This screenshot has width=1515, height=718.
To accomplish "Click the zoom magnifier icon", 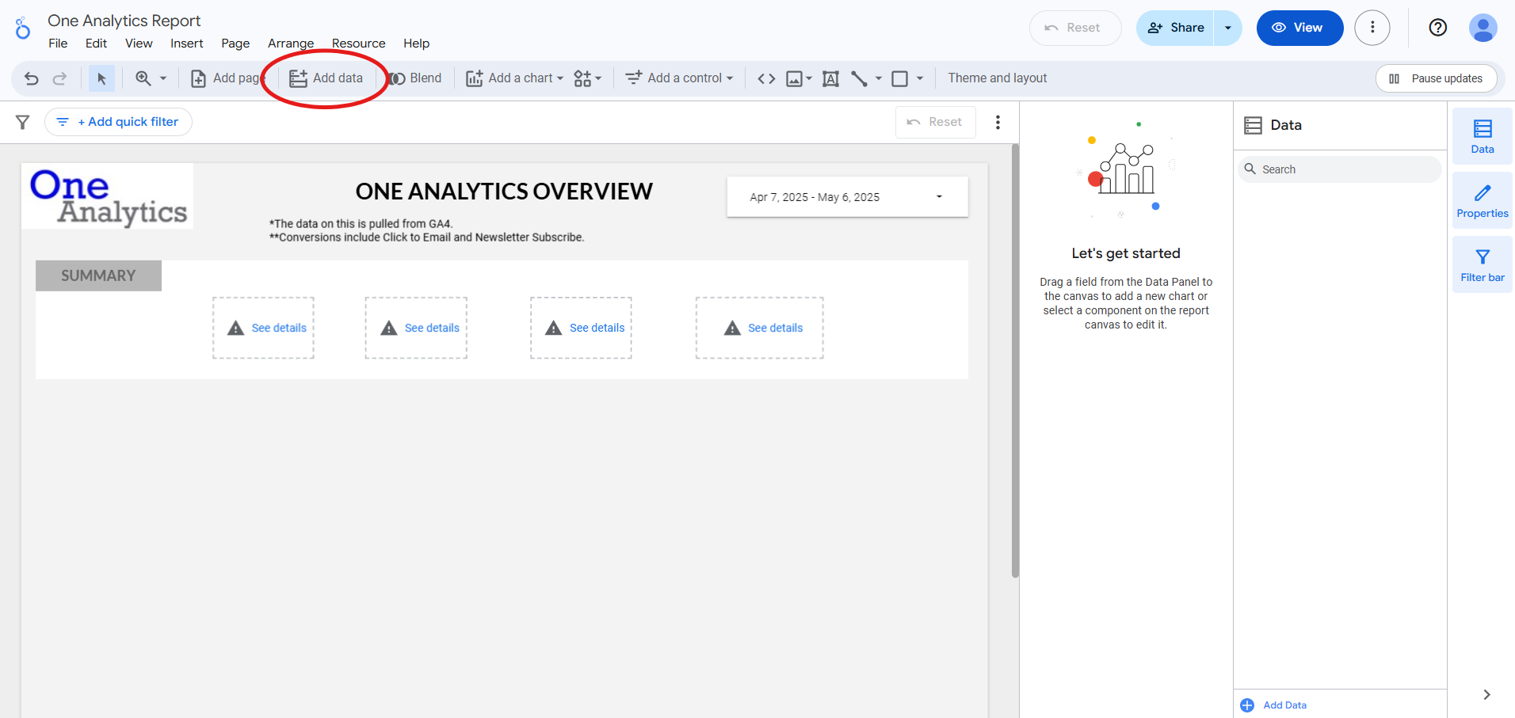I will (x=143, y=78).
